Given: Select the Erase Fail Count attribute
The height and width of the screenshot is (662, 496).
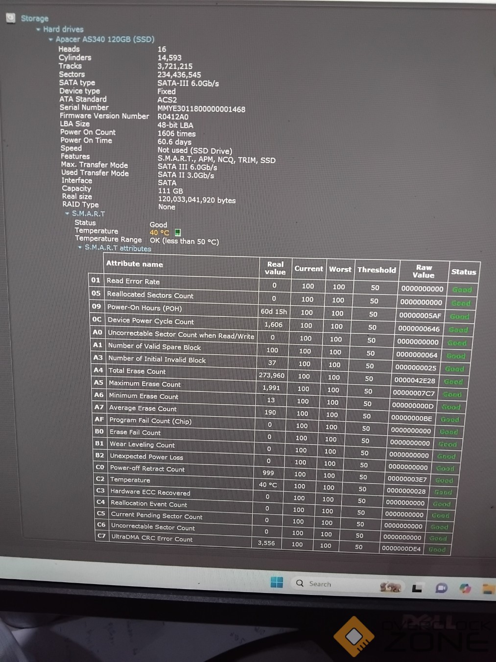Looking at the screenshot, I should [135, 432].
